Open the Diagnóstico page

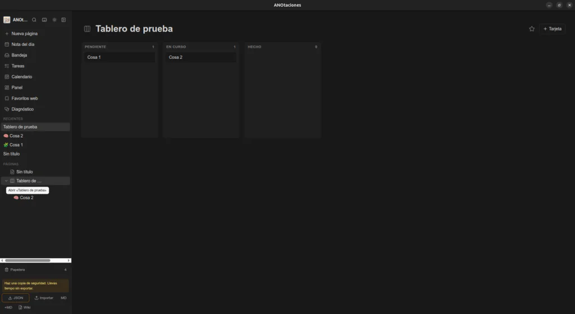coord(35,110)
